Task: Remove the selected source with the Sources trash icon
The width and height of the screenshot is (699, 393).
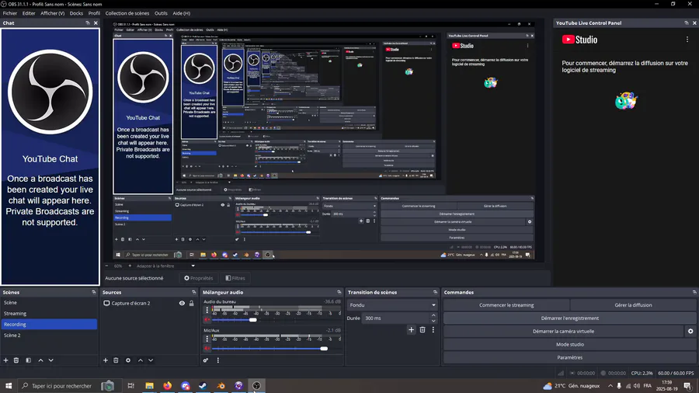Action: (x=116, y=360)
